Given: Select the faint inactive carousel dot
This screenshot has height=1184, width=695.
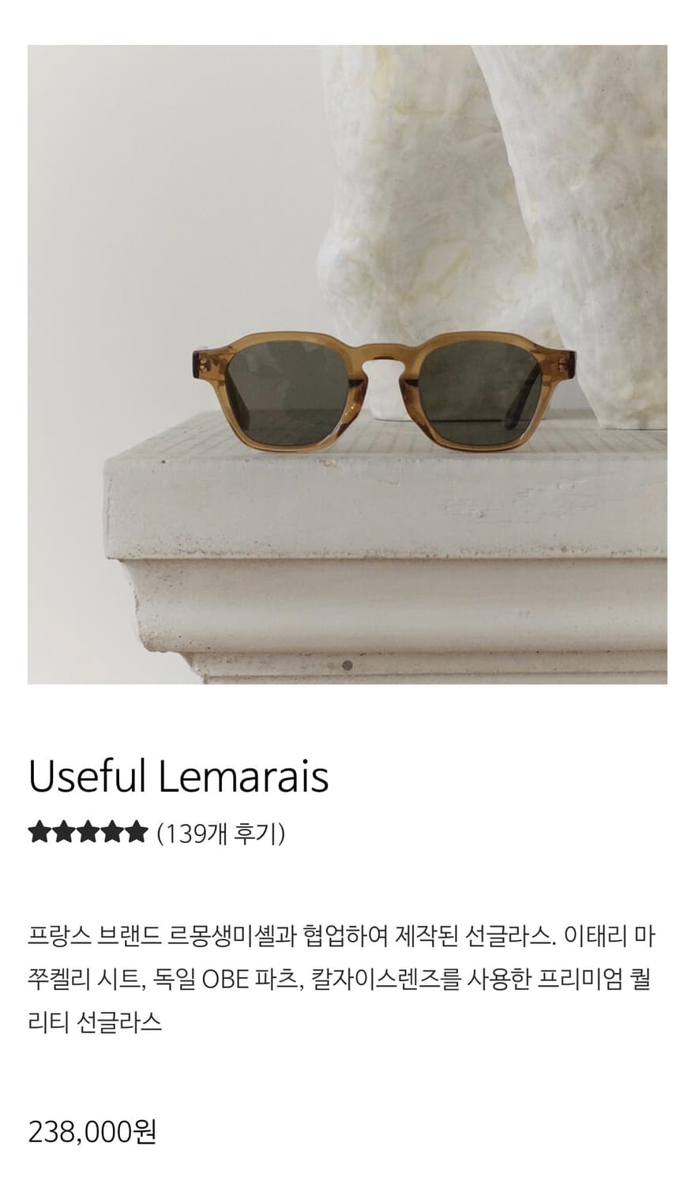Looking at the screenshot, I should [332, 665].
